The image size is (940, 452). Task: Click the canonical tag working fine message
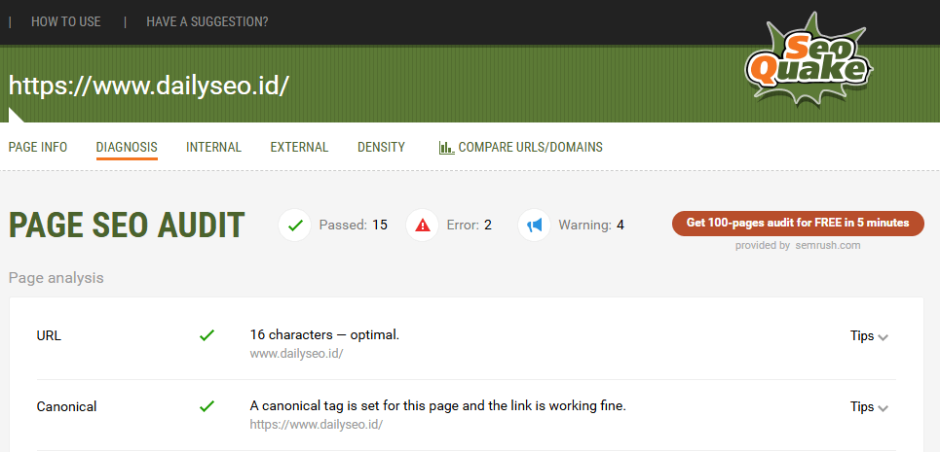(x=437, y=406)
